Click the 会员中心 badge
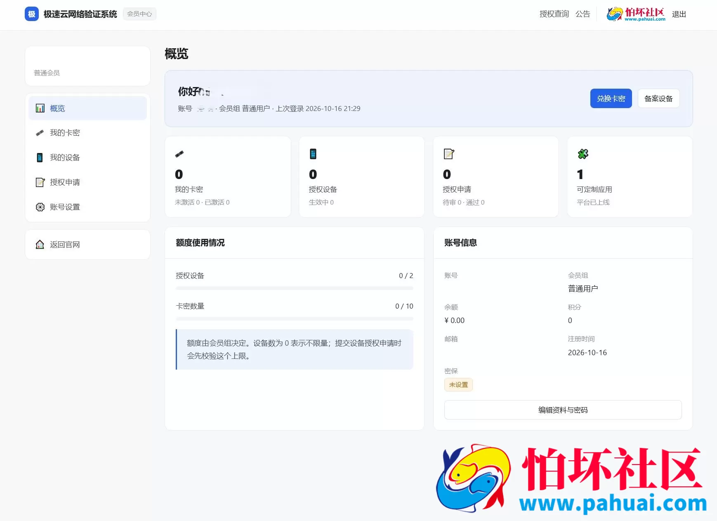 click(x=139, y=14)
